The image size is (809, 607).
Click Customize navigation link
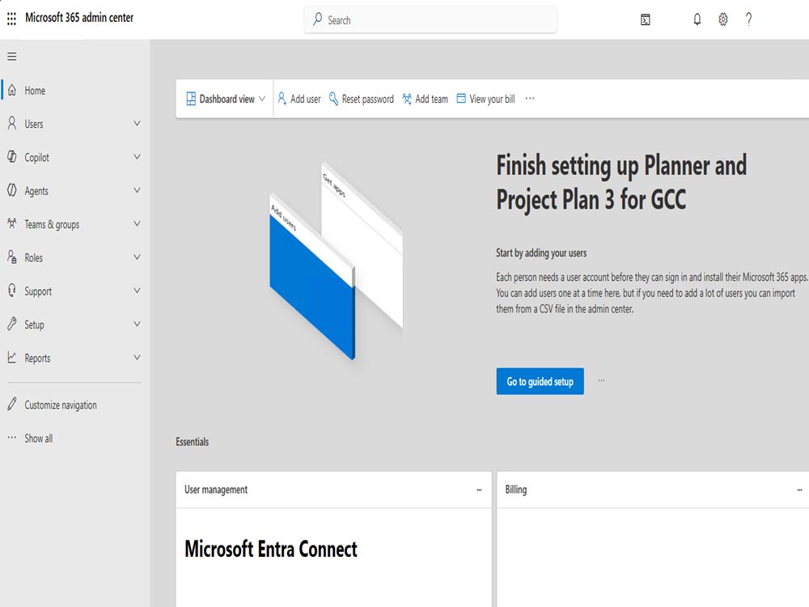[61, 405]
